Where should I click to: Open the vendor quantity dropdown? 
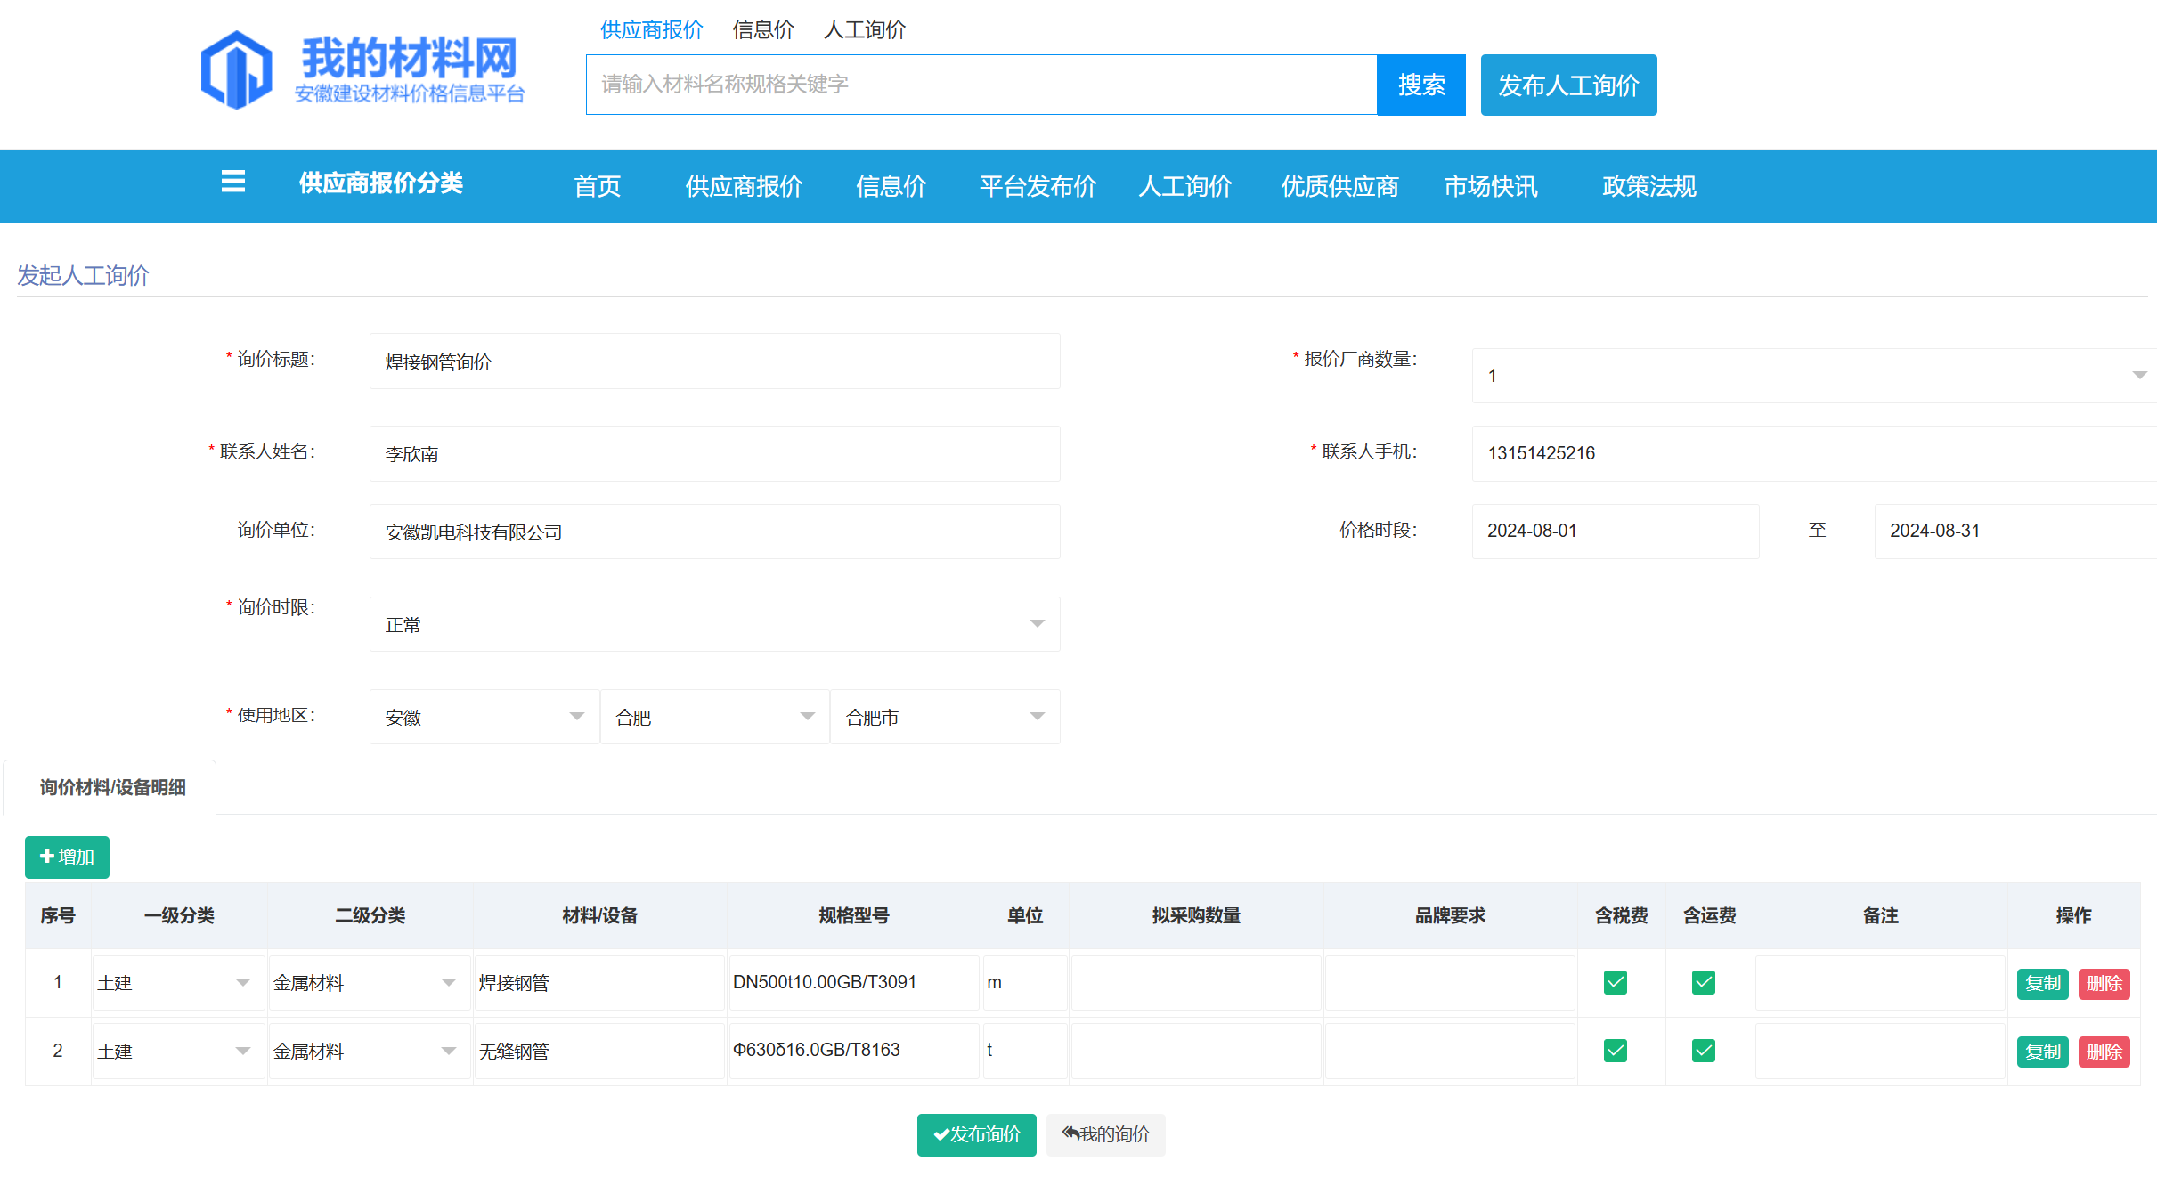(1813, 376)
